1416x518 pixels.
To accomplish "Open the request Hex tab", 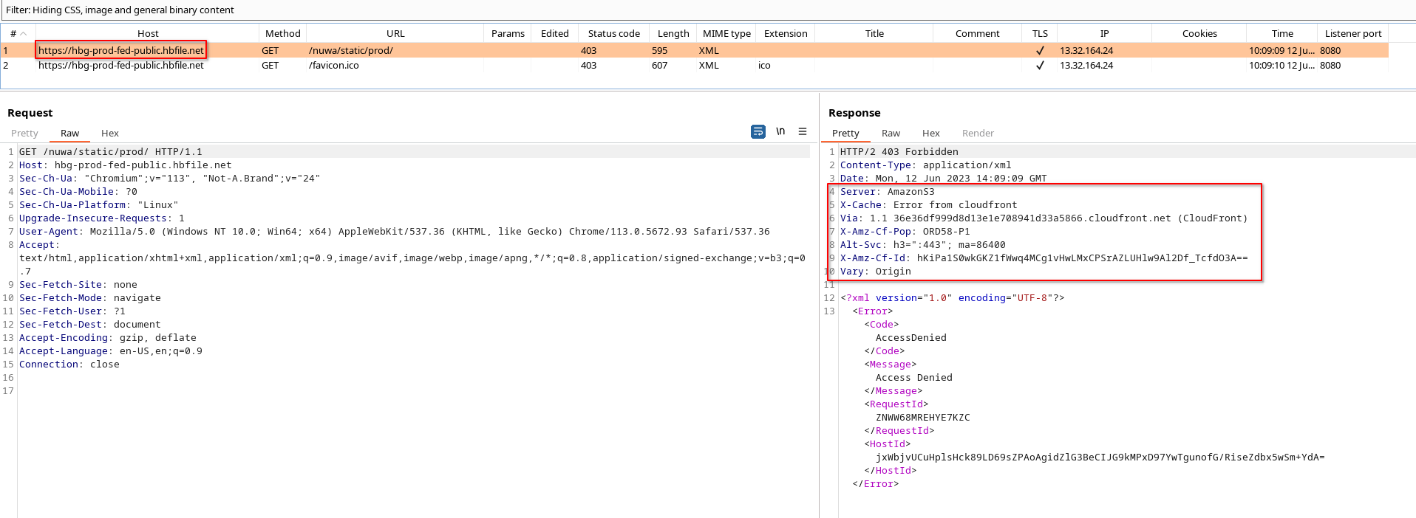I will coord(109,133).
